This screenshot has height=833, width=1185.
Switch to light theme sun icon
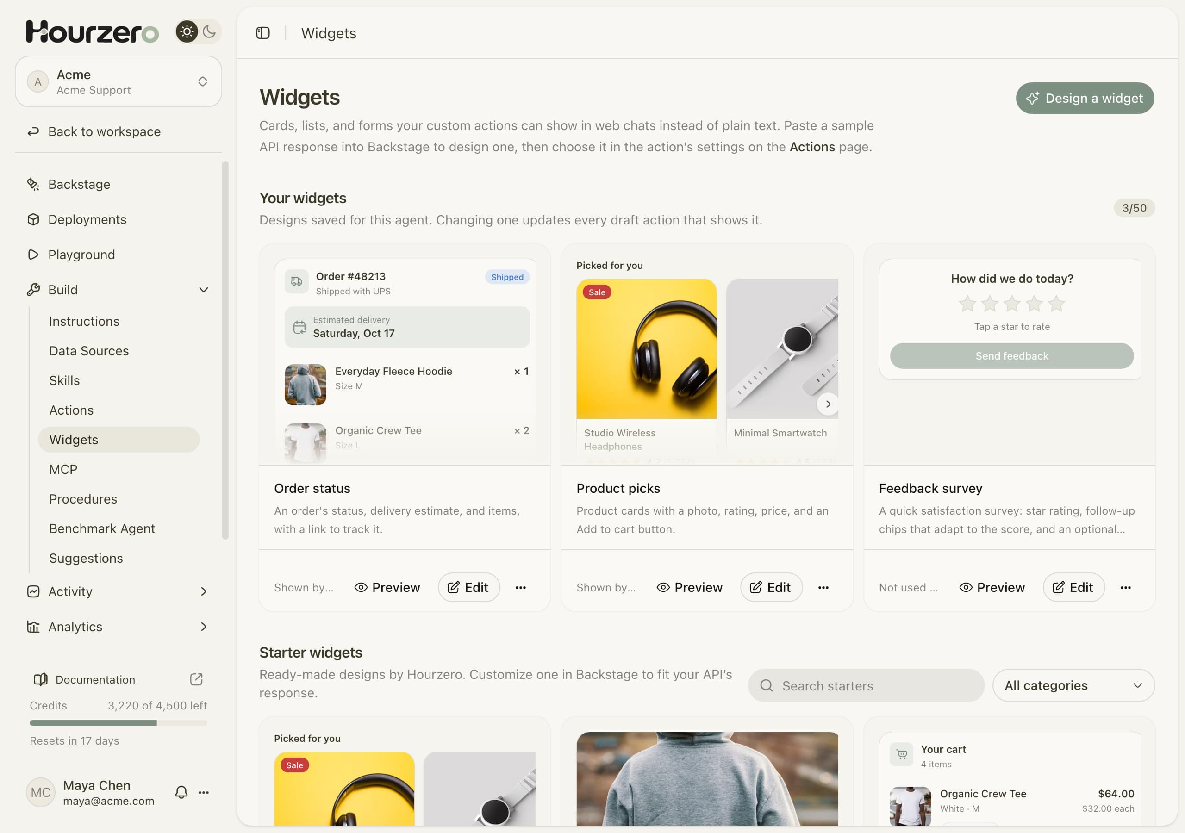tap(187, 32)
